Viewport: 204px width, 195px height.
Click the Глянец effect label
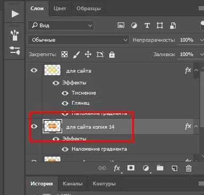tap(81, 103)
